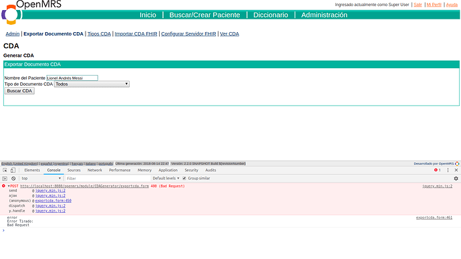Open the Mi Perfil link

pyautogui.click(x=434, y=5)
